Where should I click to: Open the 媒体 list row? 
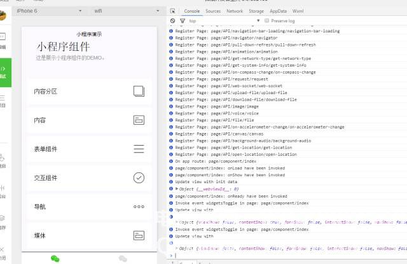pos(89,235)
